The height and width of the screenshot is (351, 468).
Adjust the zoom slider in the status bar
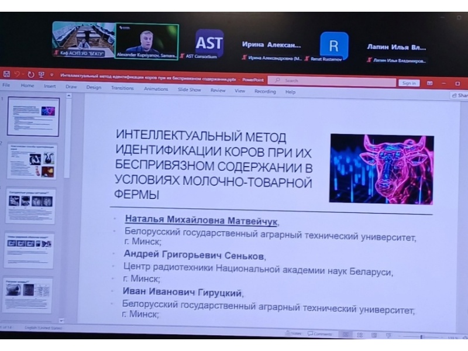[421, 337]
